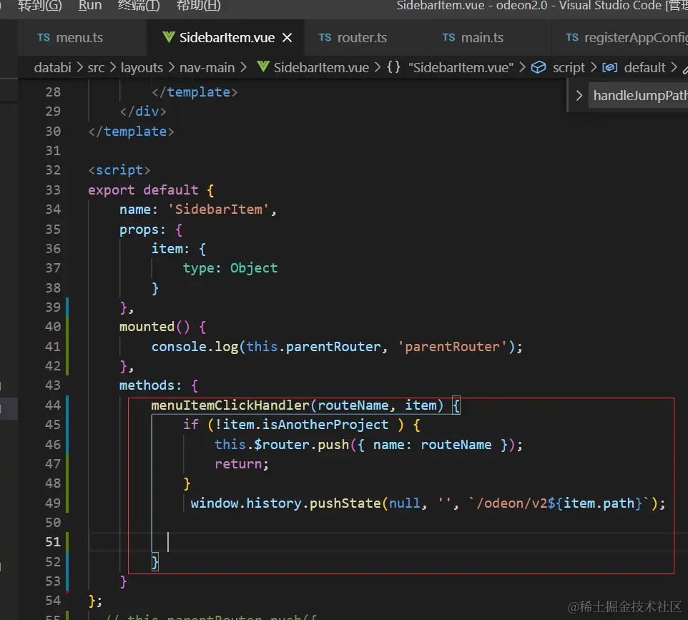
Task: Select the databi breadcrumb segment
Action: 53,67
